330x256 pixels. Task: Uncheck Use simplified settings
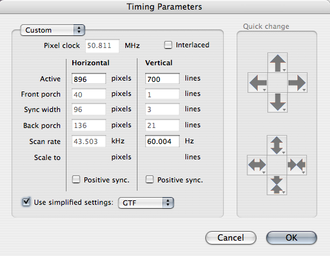point(26,202)
